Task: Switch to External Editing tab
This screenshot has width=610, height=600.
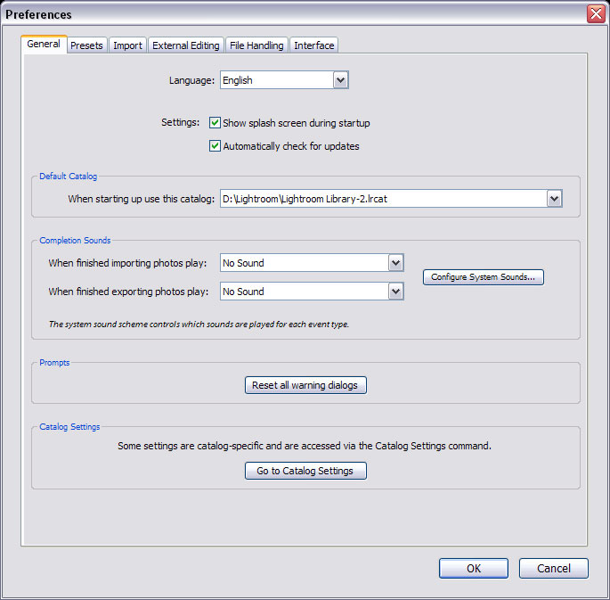Action: 186,45
